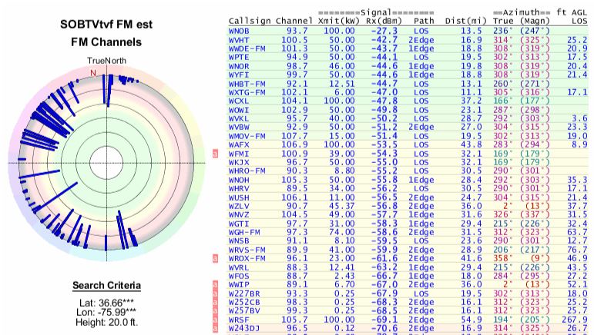Open the WGH-FM station entry
Screen dimensions: 594x335
(244, 231)
